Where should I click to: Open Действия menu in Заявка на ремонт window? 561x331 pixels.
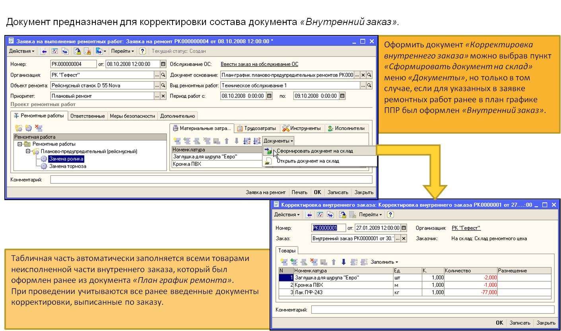pos(22,51)
